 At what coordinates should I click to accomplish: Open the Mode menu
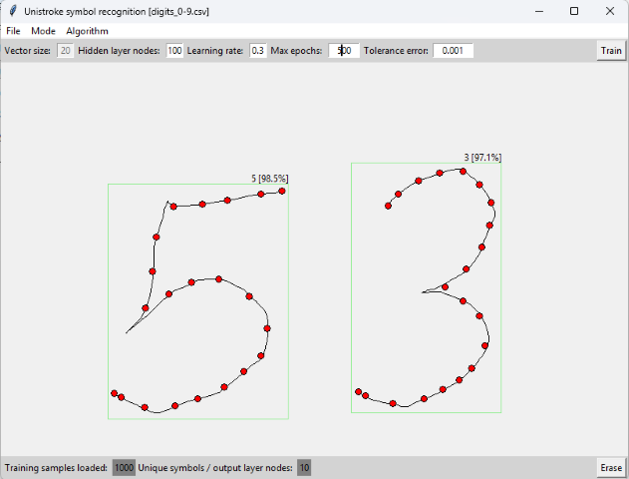43,31
